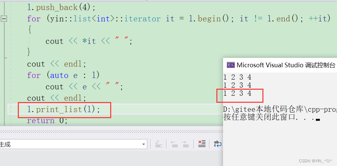Click the l.push_back(4); code line
The image size is (337, 166).
61,7
